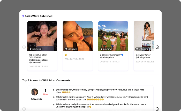181x111 pixels.
Task: Click the timestamp 2024-06-11 15:40:21
Action: (x=110, y=61)
